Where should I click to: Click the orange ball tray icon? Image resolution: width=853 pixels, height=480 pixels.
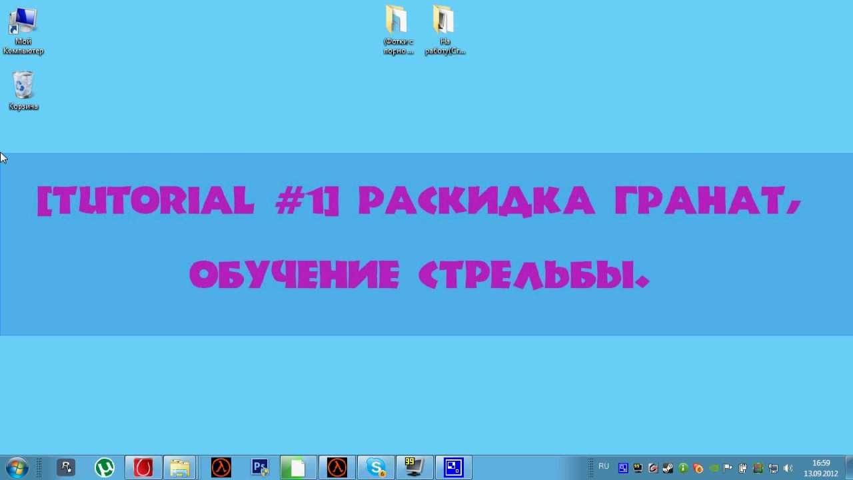point(698,468)
